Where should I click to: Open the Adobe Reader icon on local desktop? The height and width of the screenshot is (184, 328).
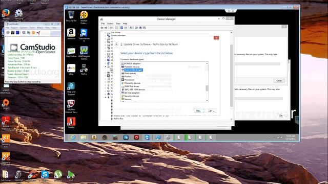pyautogui.click(x=6, y=123)
